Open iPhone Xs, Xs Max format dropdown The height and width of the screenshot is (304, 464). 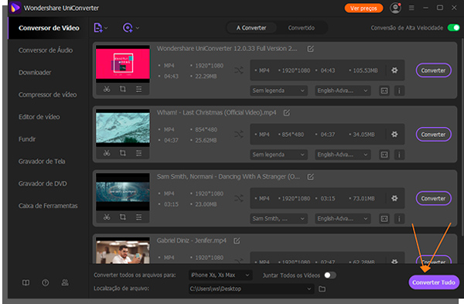coord(220,275)
